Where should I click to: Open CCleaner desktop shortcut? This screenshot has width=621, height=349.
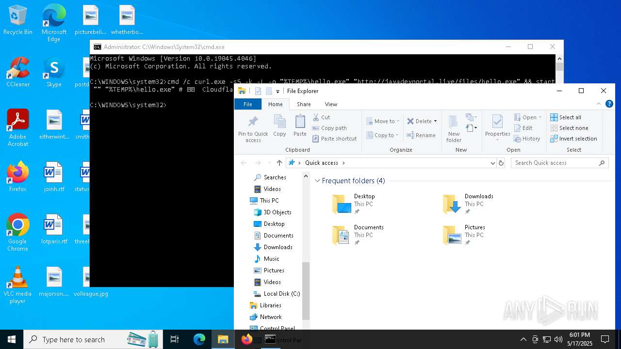(18, 73)
